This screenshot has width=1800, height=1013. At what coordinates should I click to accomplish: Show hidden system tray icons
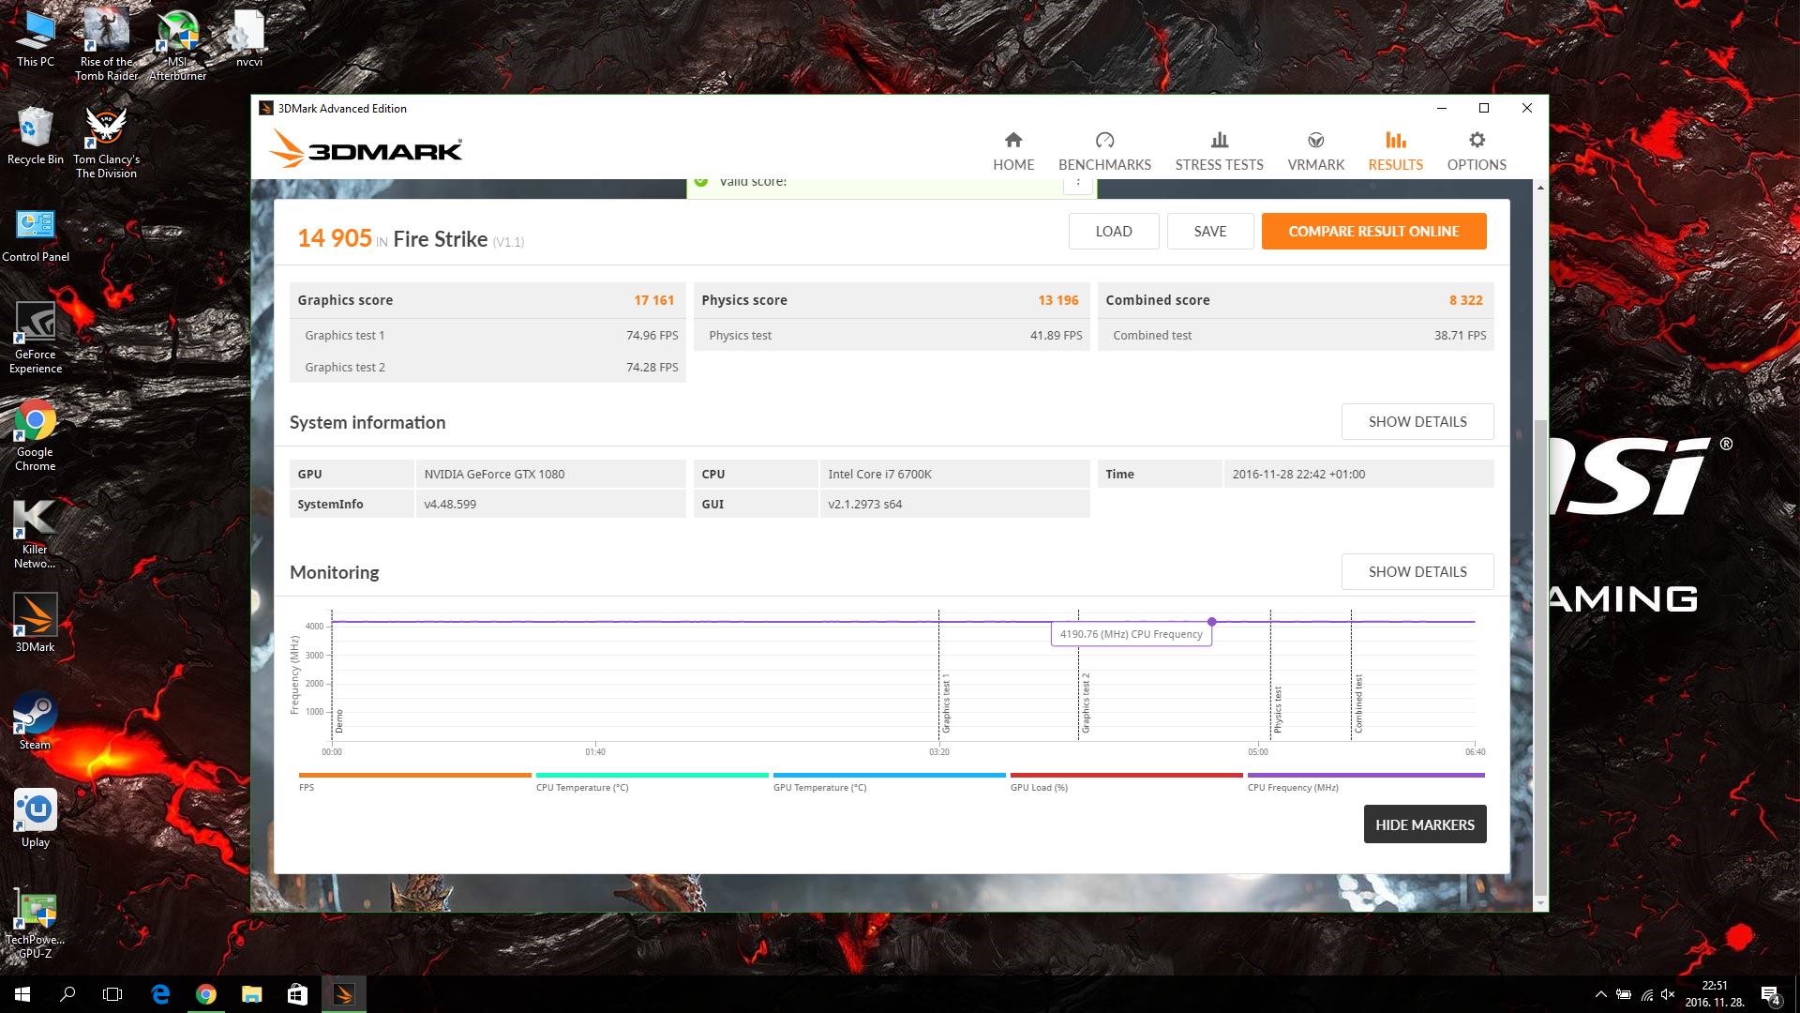1600,994
